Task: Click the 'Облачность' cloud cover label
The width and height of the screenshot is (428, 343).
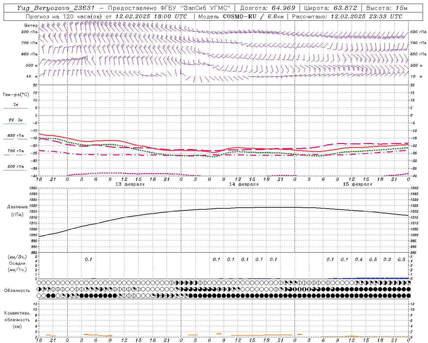Action: 17,290
